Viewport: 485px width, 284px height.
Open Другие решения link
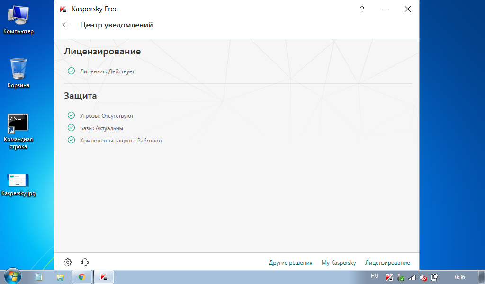coord(290,263)
